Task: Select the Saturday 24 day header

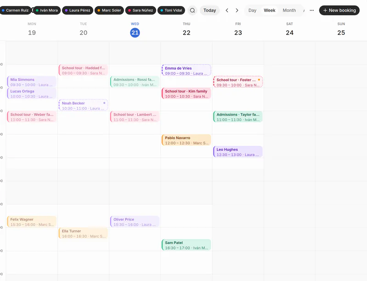Action: [x=289, y=30]
